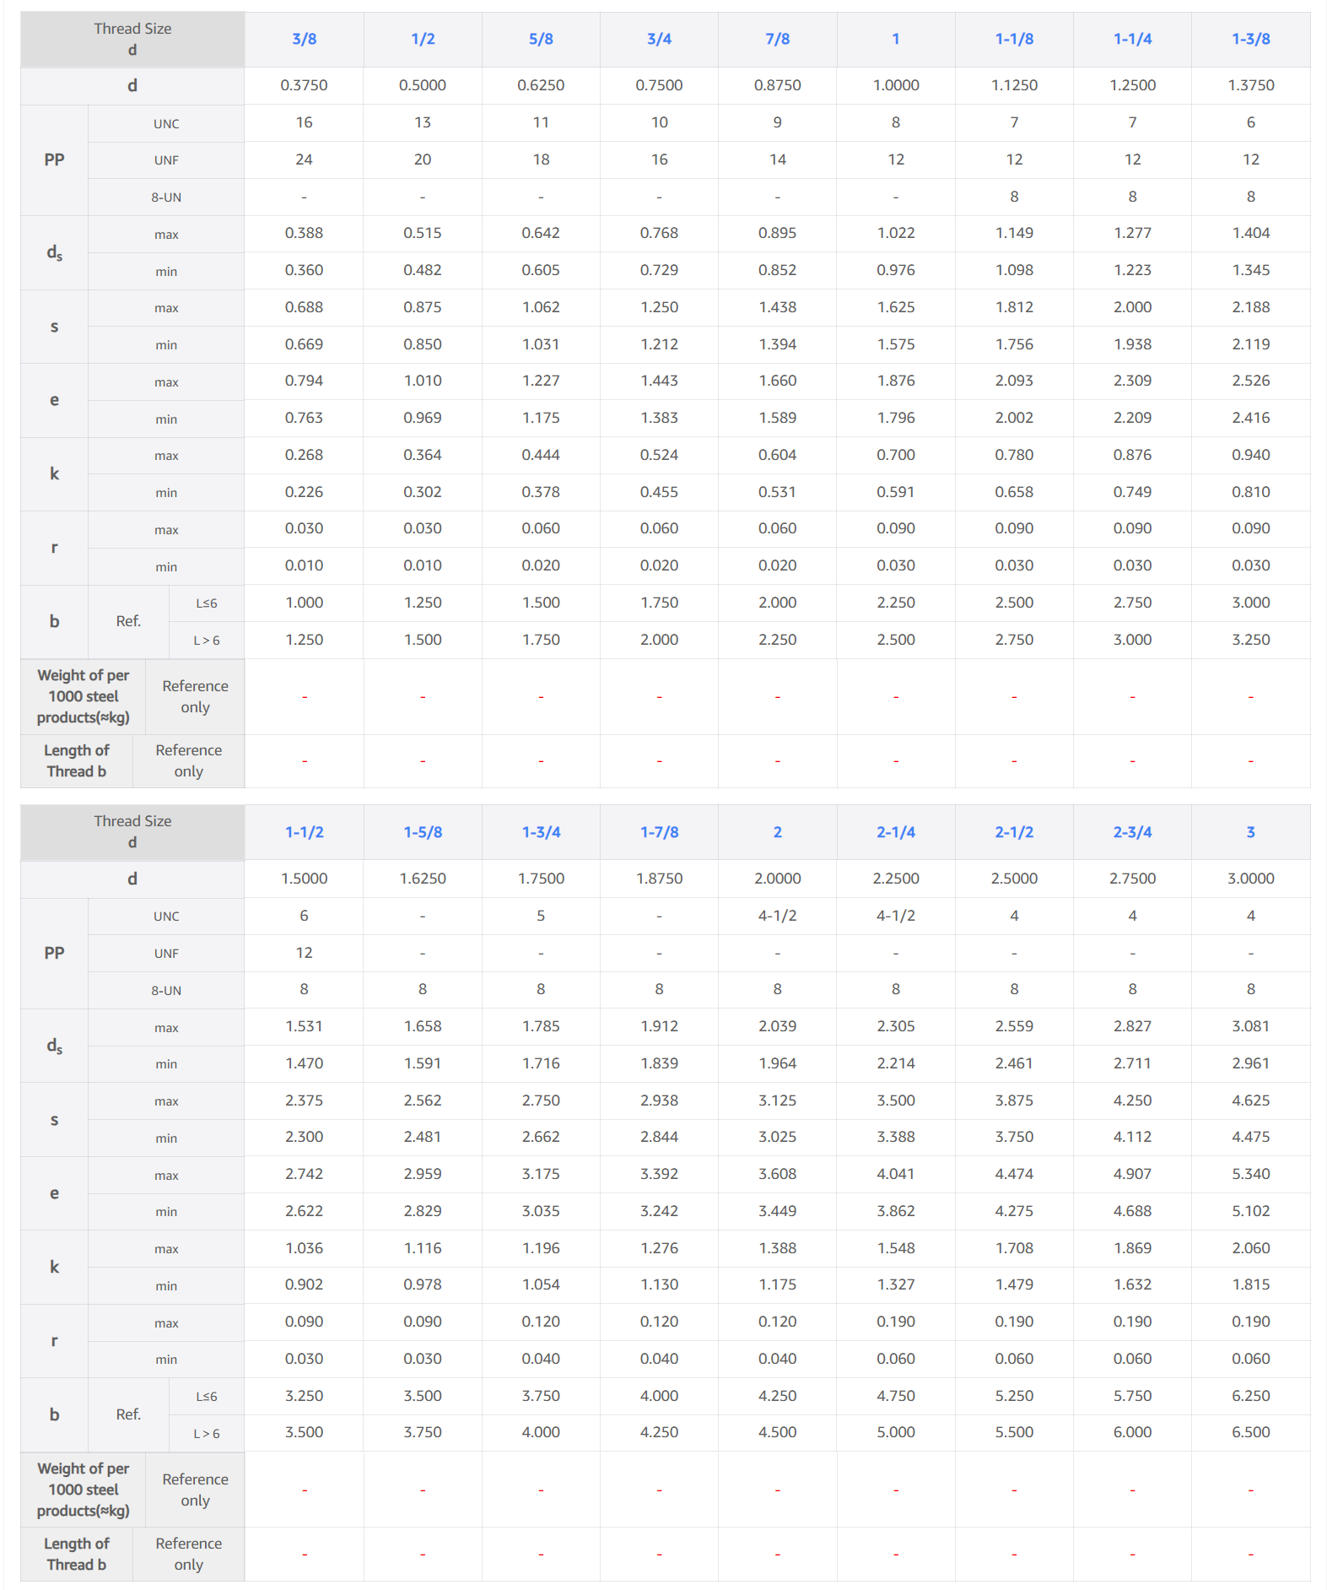Open the 7/8 thread size link
Image resolution: width=1327 pixels, height=1590 pixels.
point(777,39)
